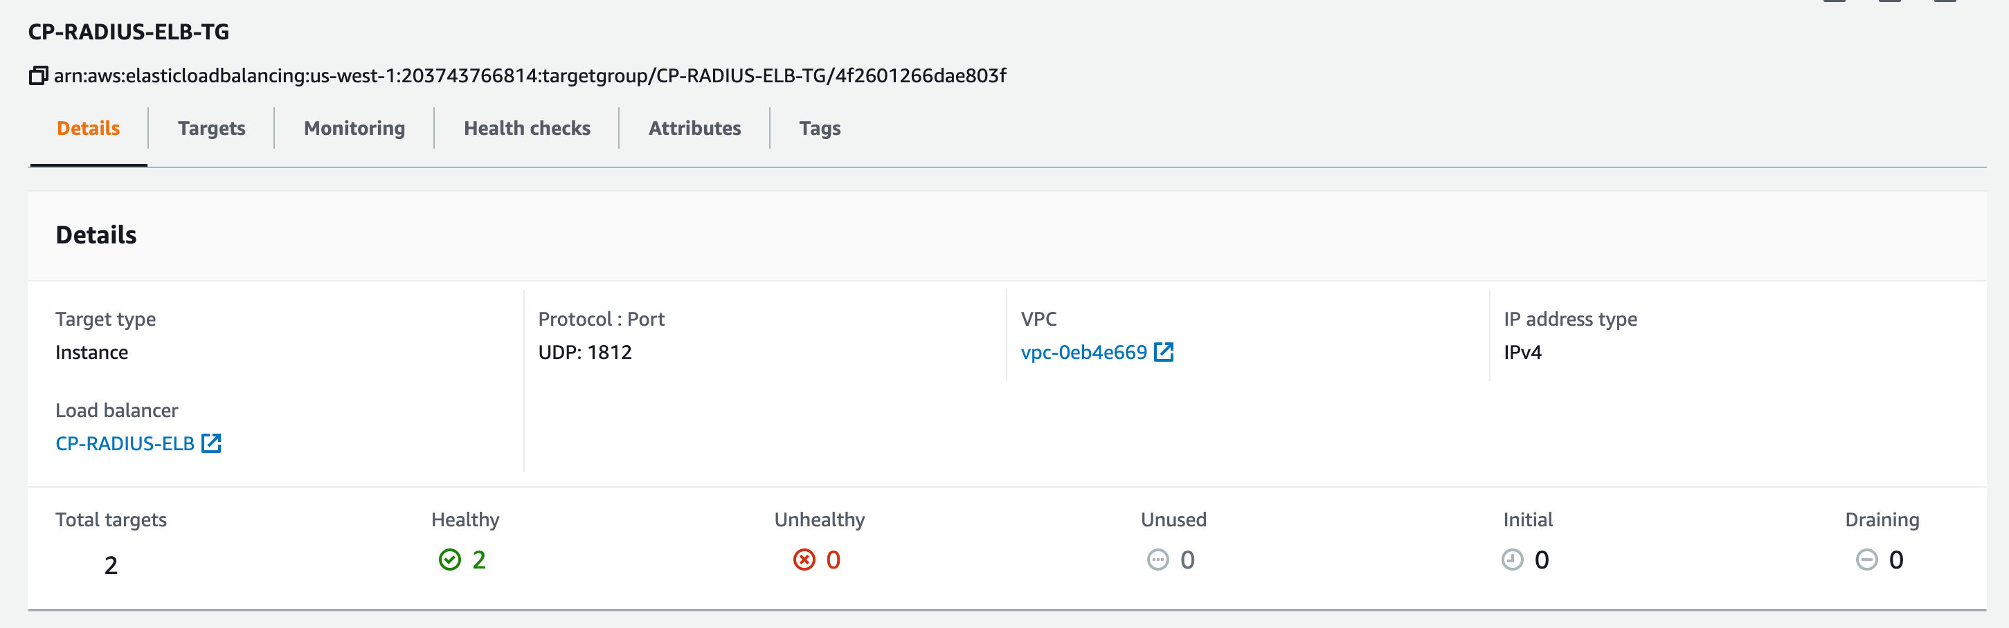Open the CP-RADIUS-ELB load balancer link
The height and width of the screenshot is (628, 2009).
coord(125,443)
